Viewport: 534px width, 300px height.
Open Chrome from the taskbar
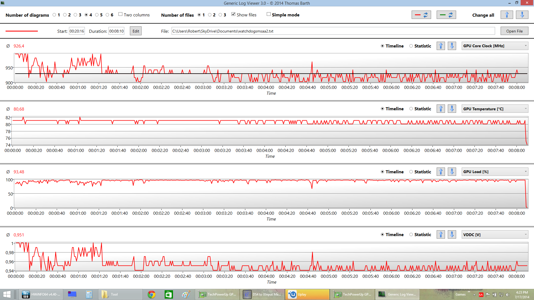pyautogui.click(x=152, y=294)
